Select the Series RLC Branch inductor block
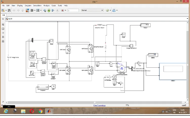The height and width of the screenshot is (118, 190). click(x=100, y=25)
